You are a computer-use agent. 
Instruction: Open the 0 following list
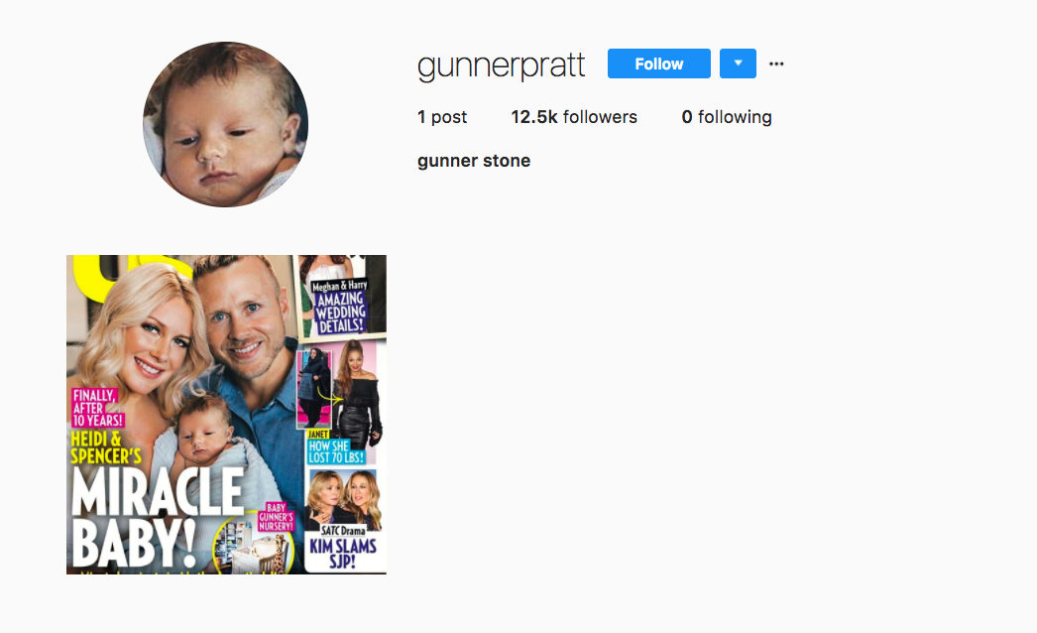726,117
